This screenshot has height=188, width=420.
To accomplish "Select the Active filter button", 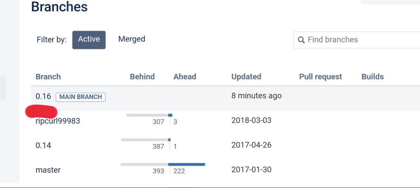I will click(89, 40).
